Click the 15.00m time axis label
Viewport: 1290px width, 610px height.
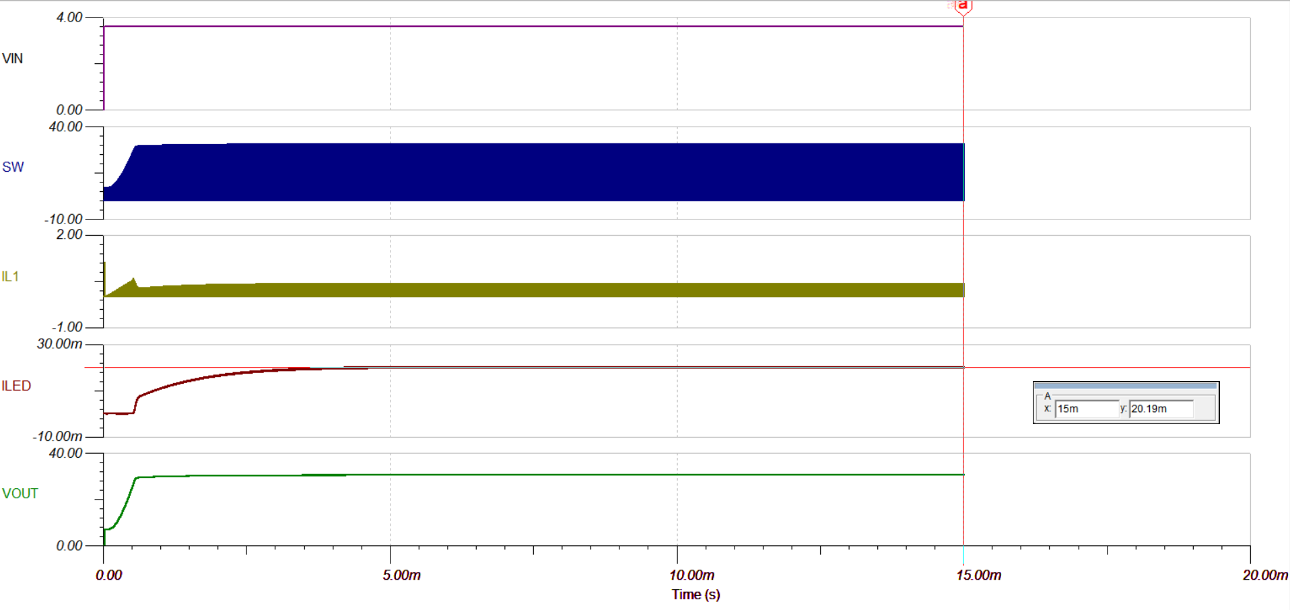[x=978, y=575]
